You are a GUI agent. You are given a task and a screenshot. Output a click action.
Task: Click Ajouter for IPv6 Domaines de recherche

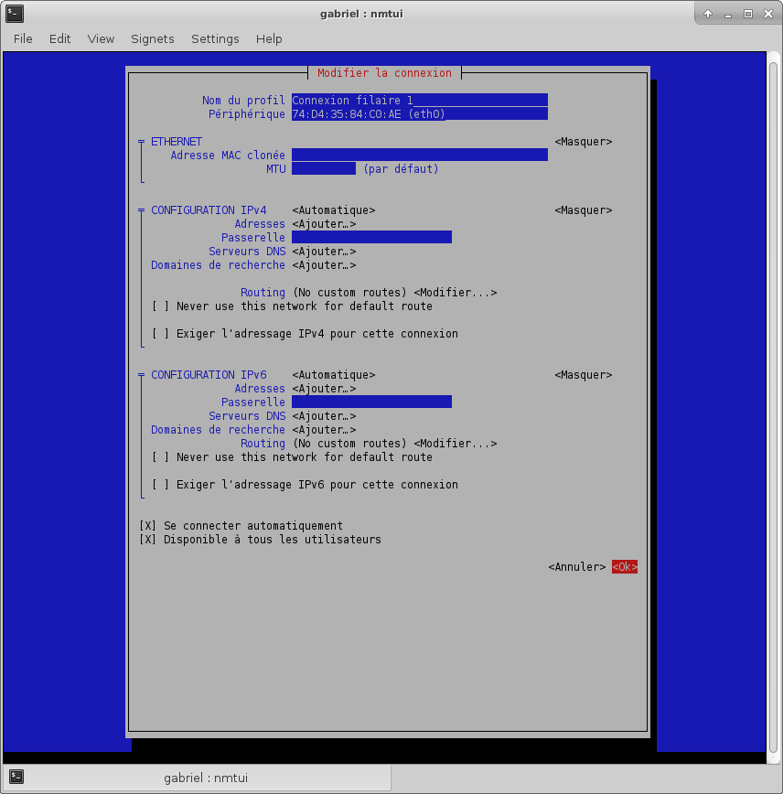click(324, 429)
